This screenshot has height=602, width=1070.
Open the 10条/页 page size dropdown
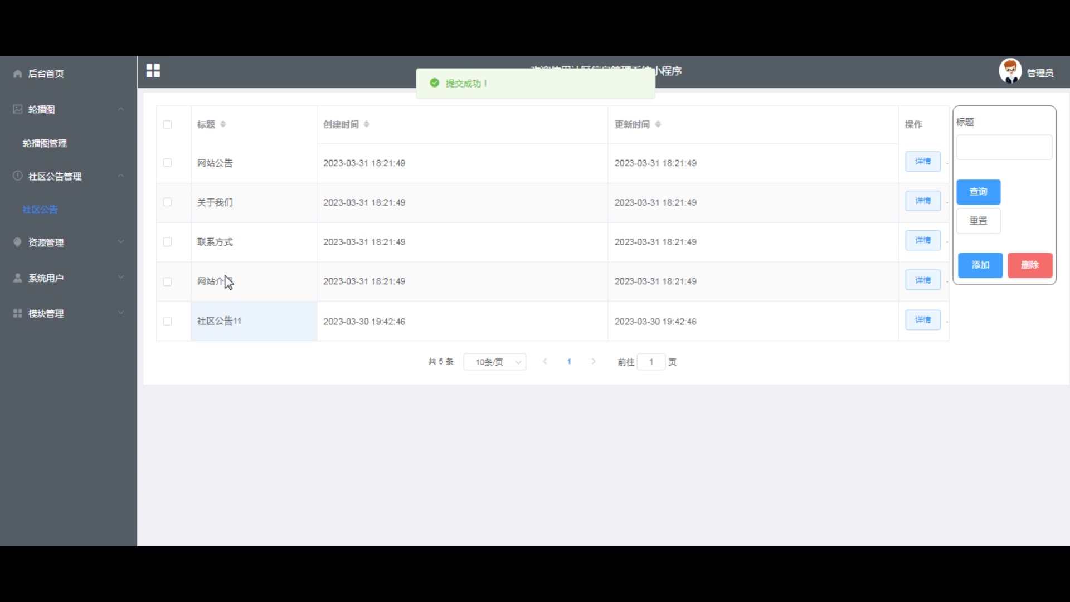click(494, 362)
